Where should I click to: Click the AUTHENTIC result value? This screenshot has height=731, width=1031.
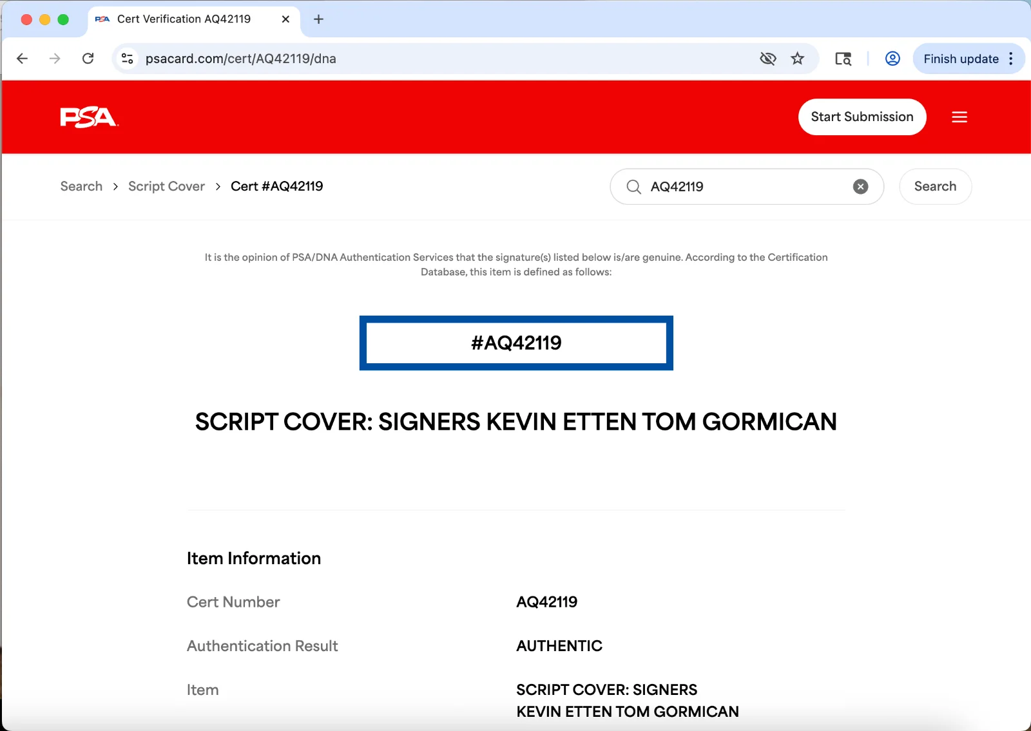559,646
